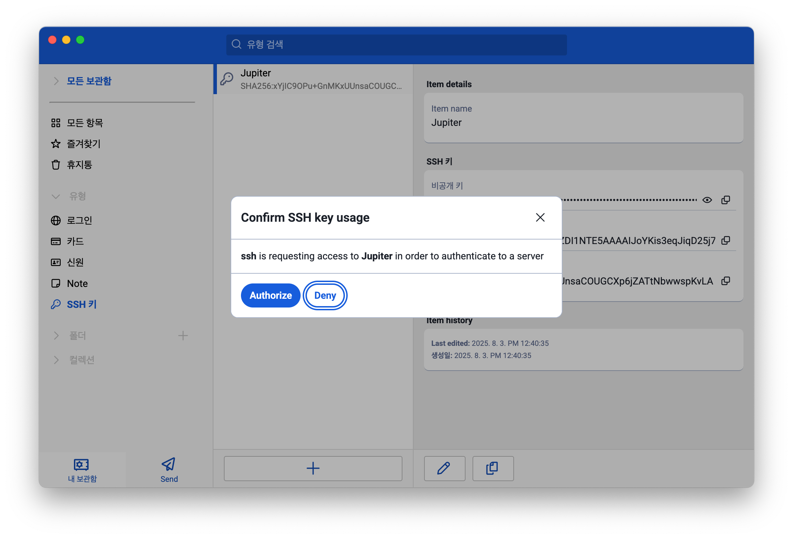
Task: Copy the public key ending in D25j7
Action: [726, 241]
